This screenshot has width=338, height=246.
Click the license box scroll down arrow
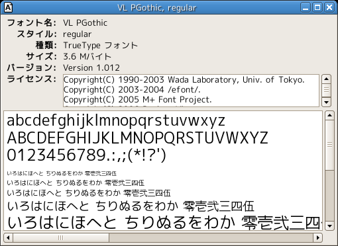tap(326, 102)
